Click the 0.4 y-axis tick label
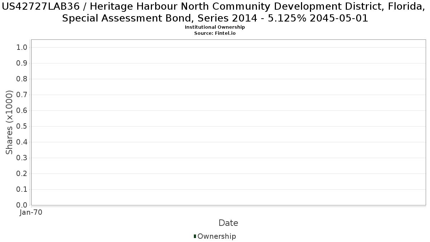This screenshot has width=430, height=242. (22, 142)
